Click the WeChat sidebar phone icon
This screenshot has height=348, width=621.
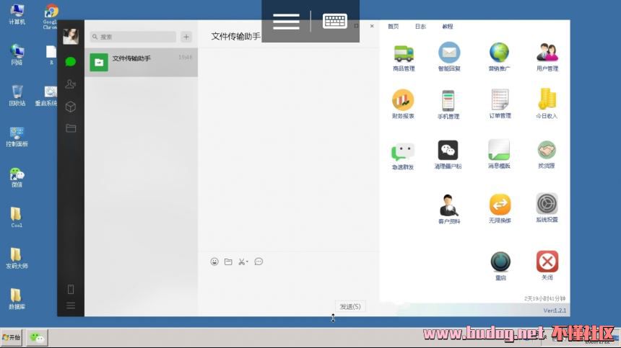71,290
